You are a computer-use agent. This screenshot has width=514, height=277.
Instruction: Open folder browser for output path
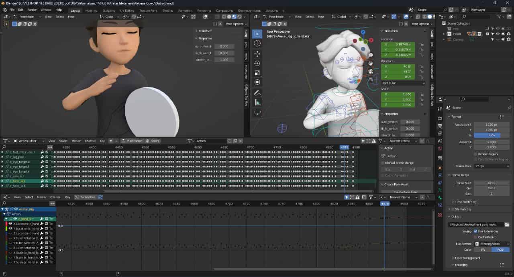coord(507,224)
